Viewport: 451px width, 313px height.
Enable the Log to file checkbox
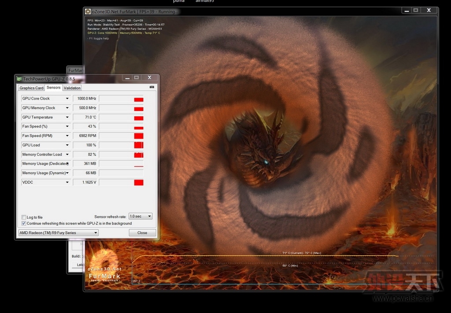[24, 217]
